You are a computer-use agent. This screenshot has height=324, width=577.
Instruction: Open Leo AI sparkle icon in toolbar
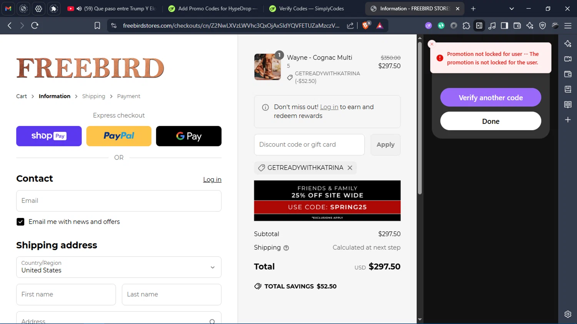point(530,25)
